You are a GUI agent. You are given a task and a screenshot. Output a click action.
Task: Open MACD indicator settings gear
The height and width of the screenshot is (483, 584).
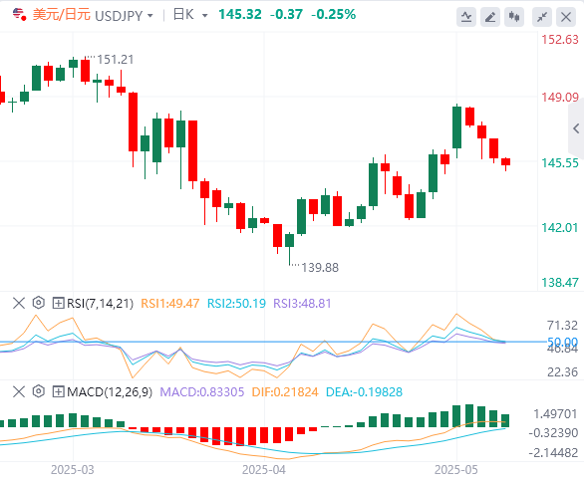click(x=38, y=391)
